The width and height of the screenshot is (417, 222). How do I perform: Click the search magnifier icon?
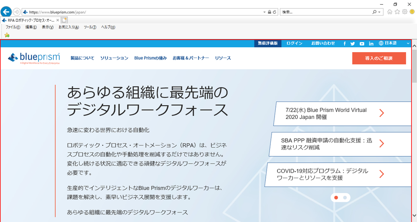(x=374, y=12)
